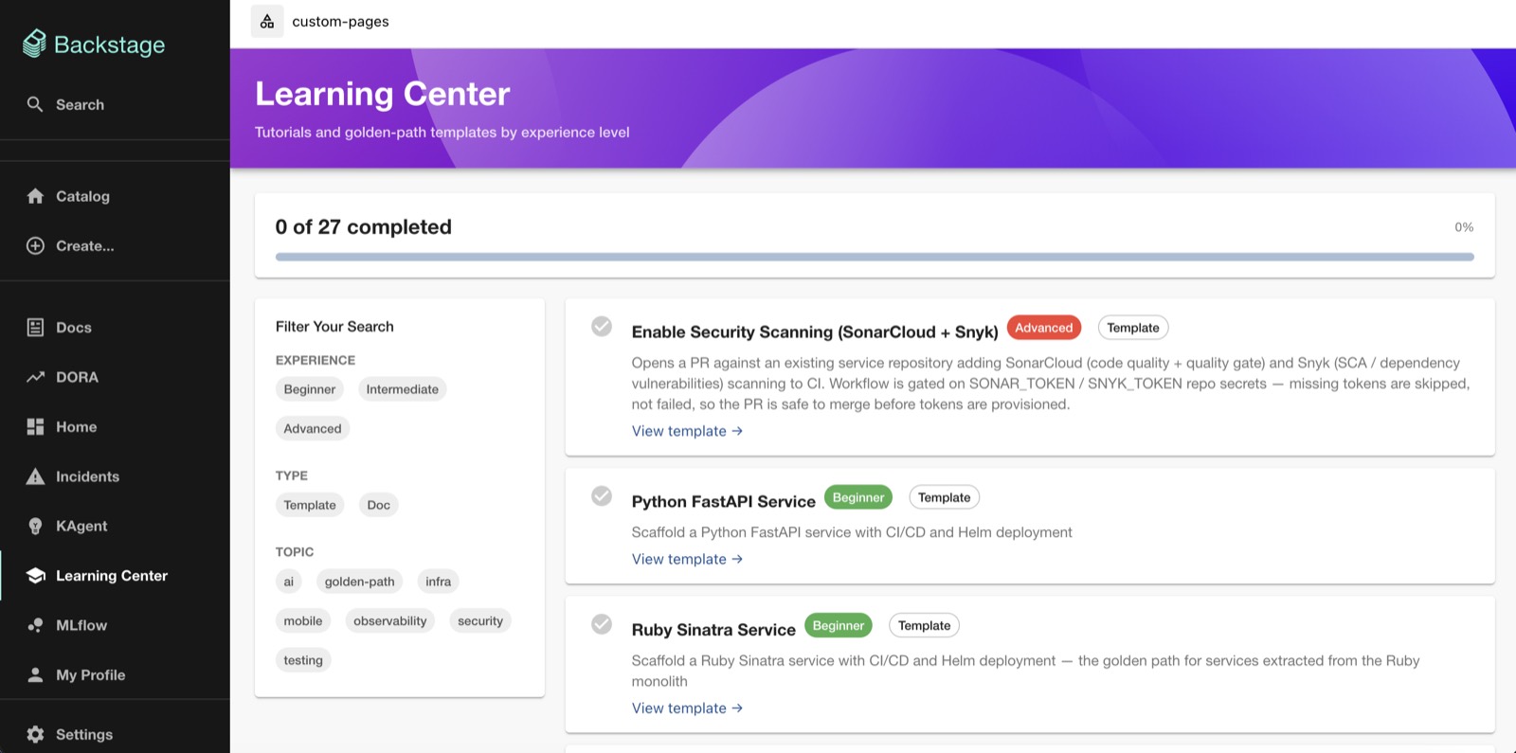
Task: Open View template link for Python FastAPI
Action: [687, 559]
